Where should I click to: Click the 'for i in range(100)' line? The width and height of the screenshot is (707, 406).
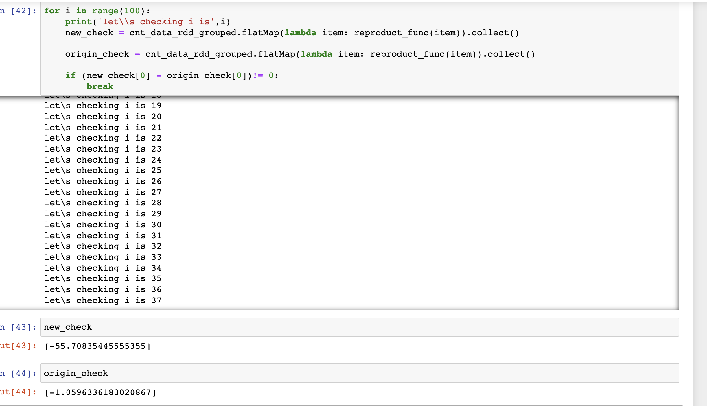(96, 11)
